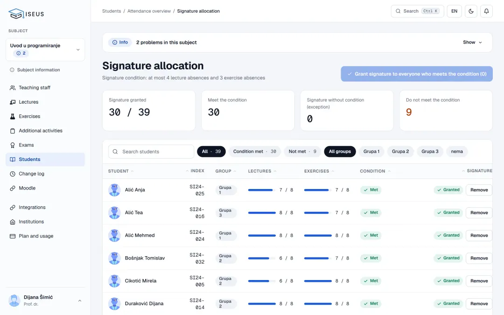
Task: Filter students by Grupa 3
Action: [430, 152]
